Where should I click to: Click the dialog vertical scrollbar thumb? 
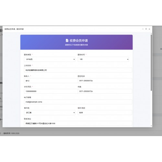click(x=151, y=63)
